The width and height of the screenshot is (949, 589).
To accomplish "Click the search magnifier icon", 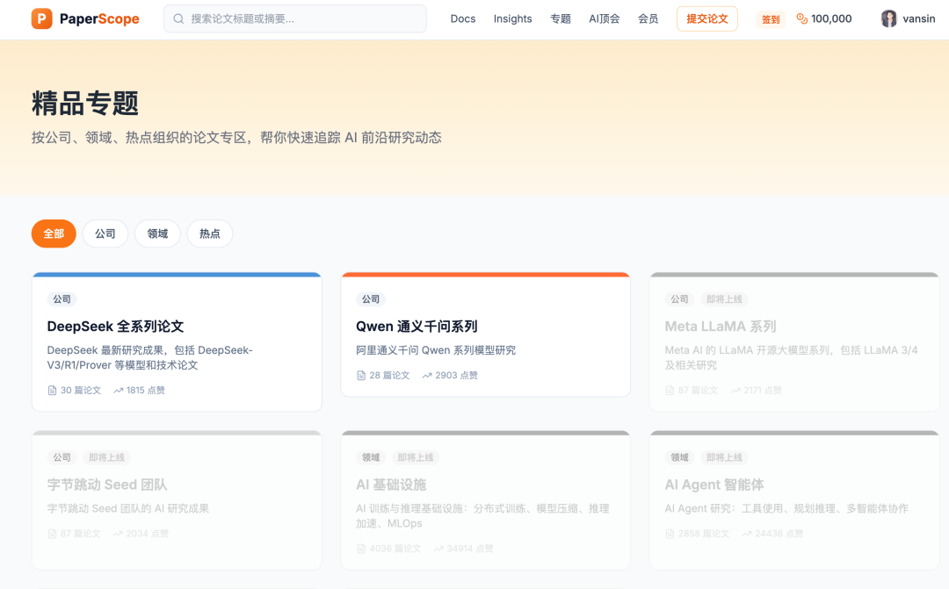I will pos(177,18).
